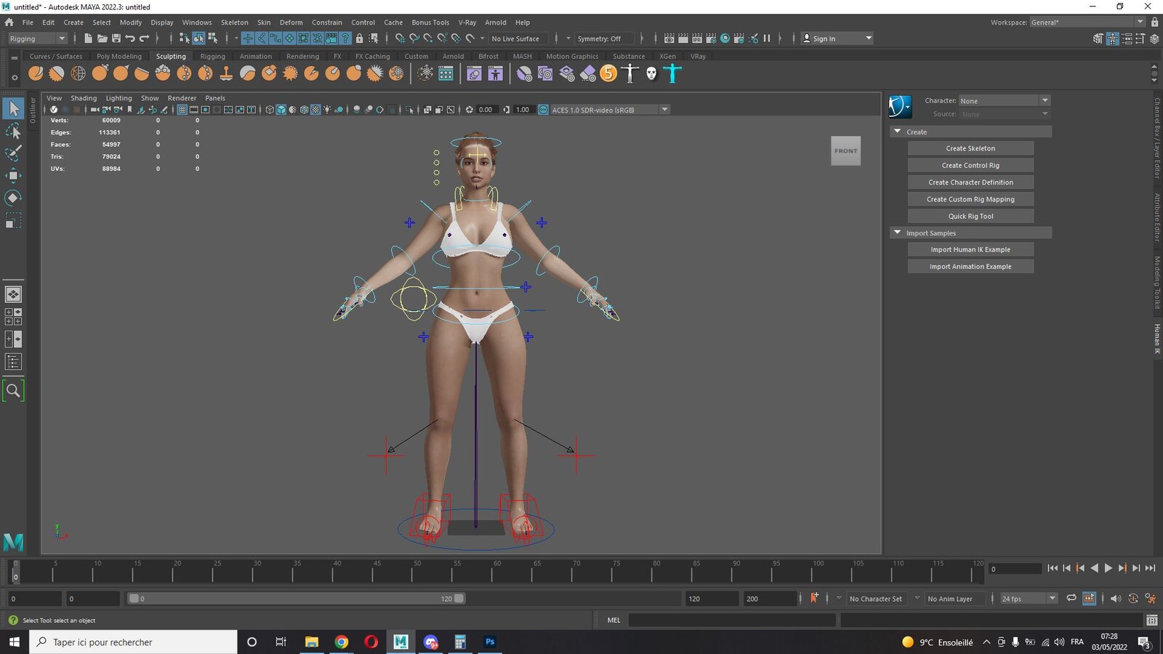
Task: Toggle the viewport grid display
Action: (182, 110)
